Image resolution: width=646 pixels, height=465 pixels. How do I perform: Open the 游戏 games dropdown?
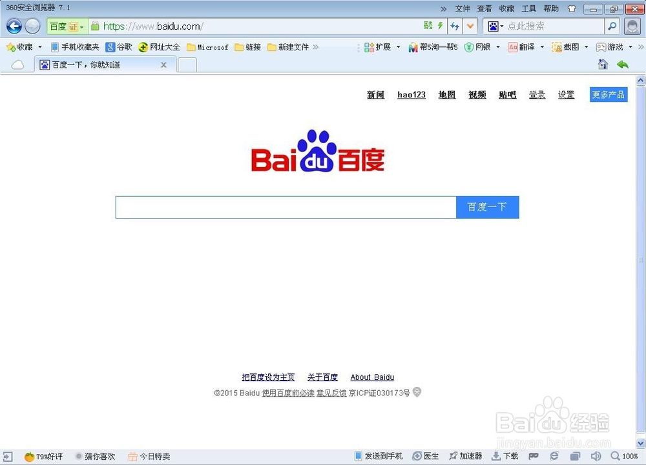[x=614, y=47]
